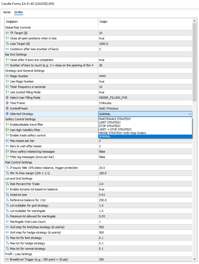Click the boolean icon beside Enable dynamic lot

(x=7, y=189)
